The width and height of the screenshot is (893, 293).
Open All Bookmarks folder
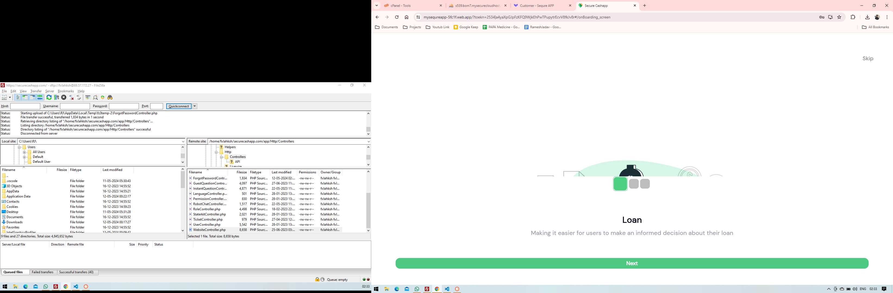875,27
